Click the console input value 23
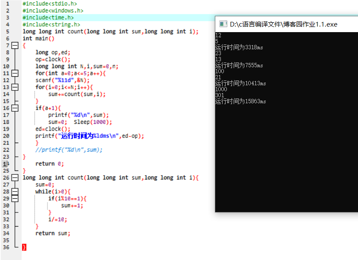 [x=218, y=53]
